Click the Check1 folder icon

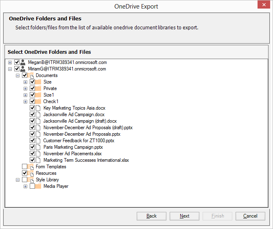38,101
